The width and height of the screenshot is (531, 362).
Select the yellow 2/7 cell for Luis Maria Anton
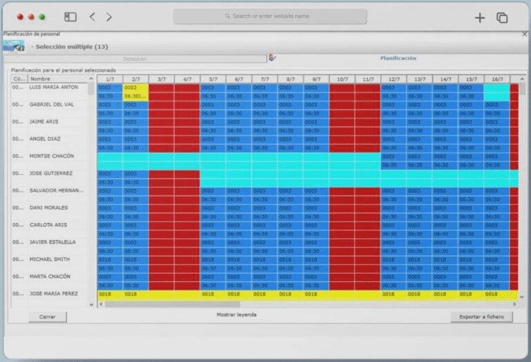point(136,92)
